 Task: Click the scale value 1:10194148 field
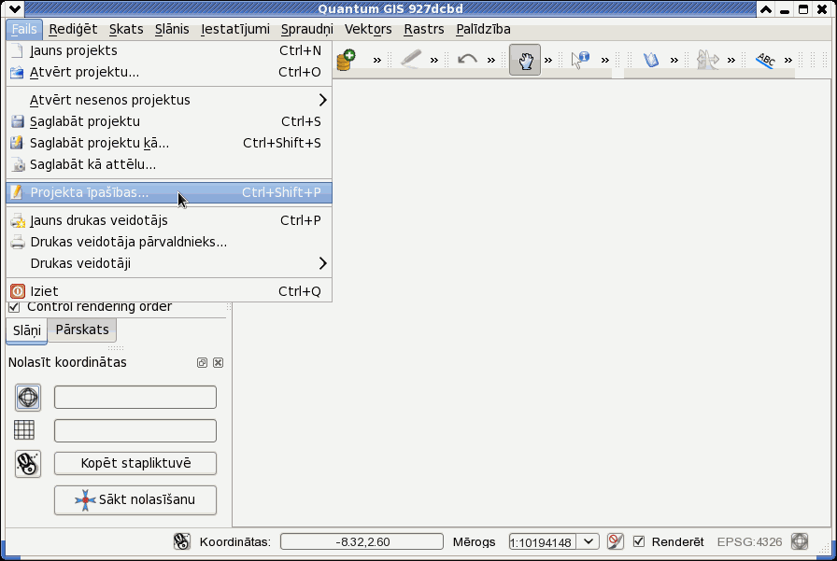coord(543,541)
